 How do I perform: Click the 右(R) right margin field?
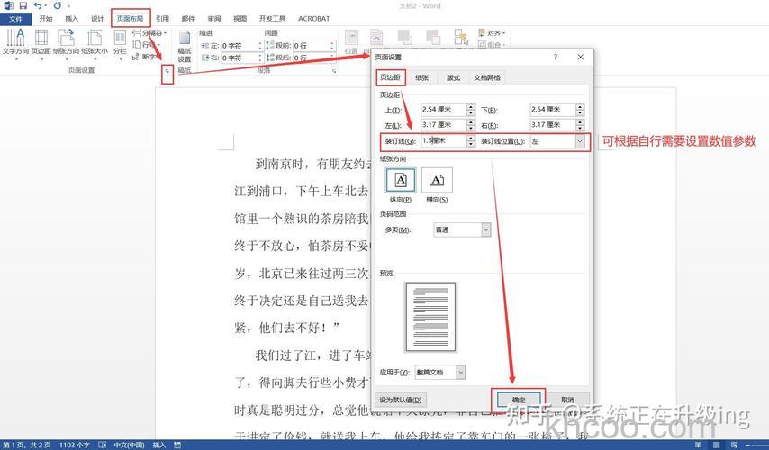tap(553, 125)
